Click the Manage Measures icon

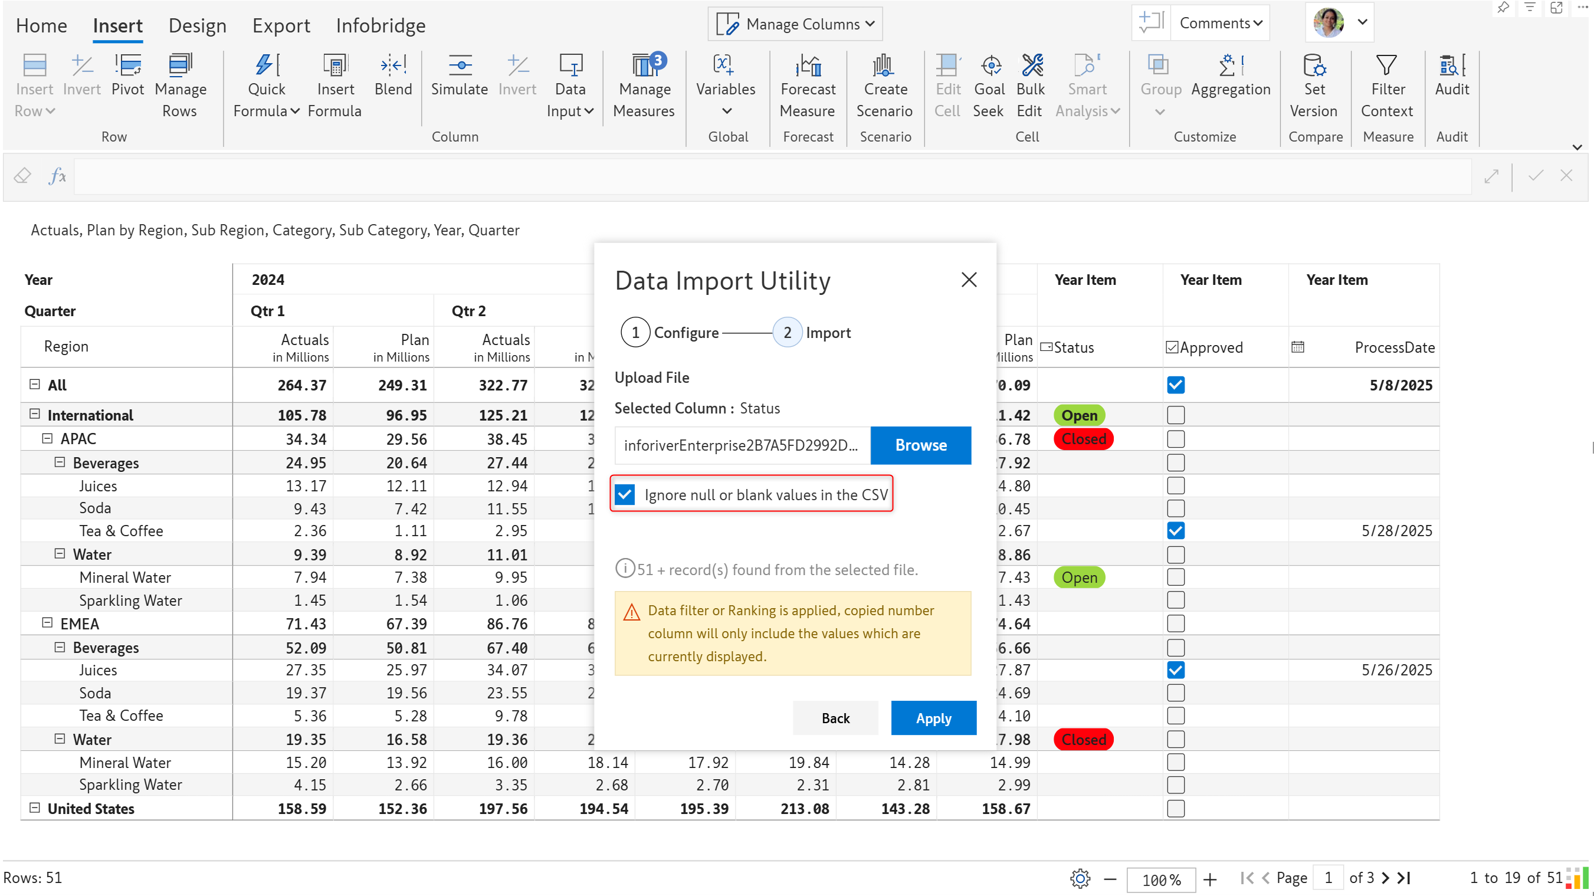[644, 65]
